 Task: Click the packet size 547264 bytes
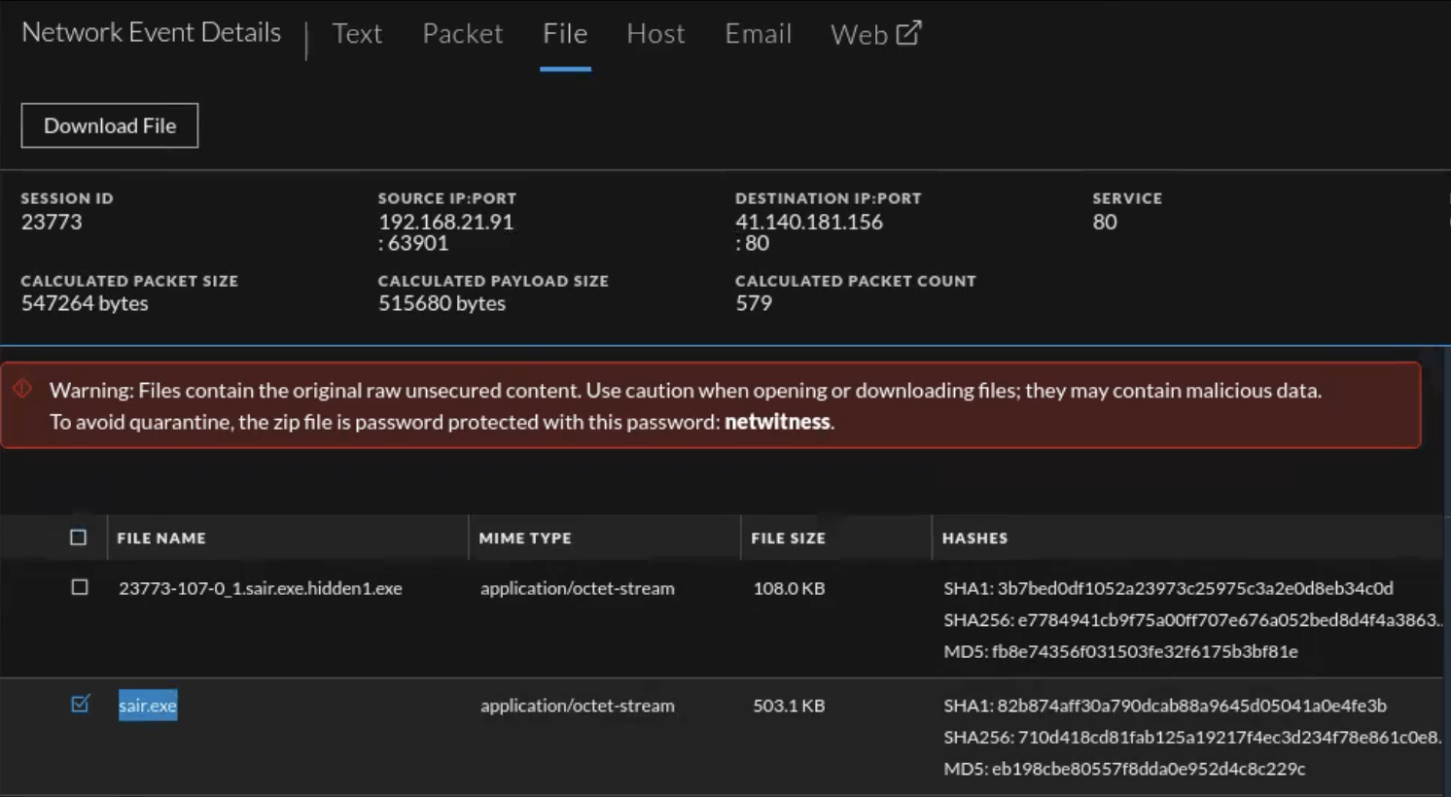coord(85,303)
